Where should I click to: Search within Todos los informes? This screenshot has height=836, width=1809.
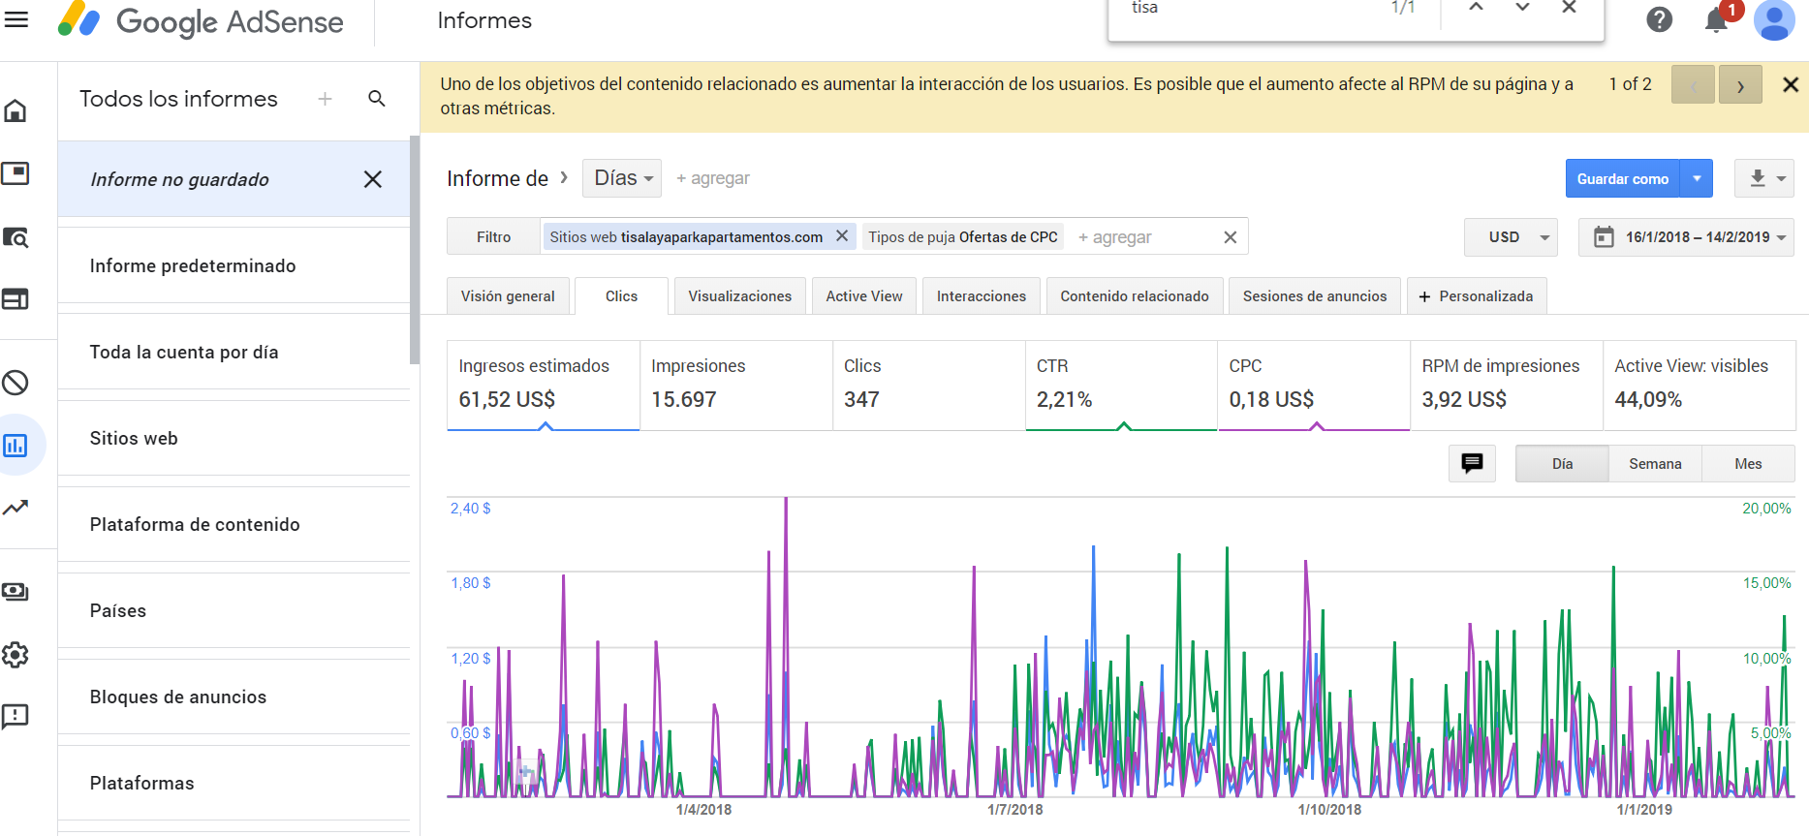(x=377, y=99)
